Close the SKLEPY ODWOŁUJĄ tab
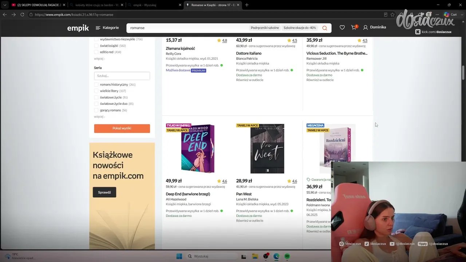 click(x=64, y=5)
